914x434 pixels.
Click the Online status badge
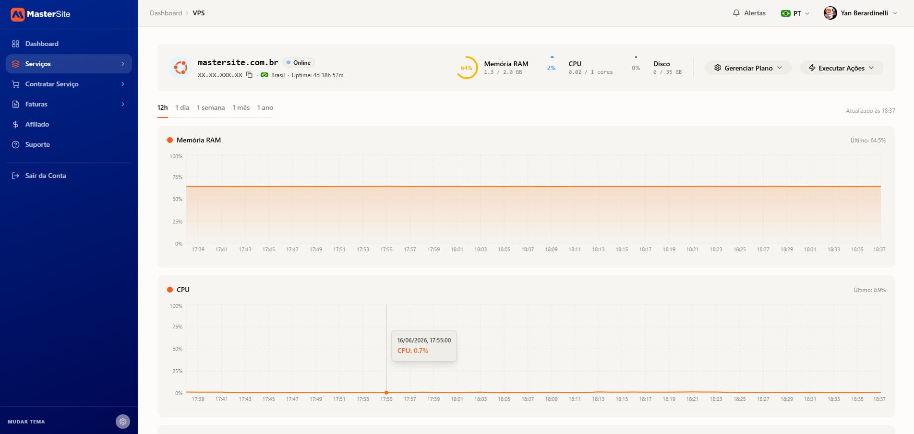(x=298, y=63)
